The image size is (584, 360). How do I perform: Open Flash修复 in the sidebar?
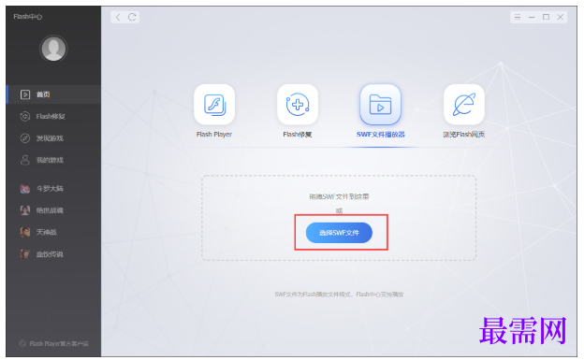click(x=53, y=117)
